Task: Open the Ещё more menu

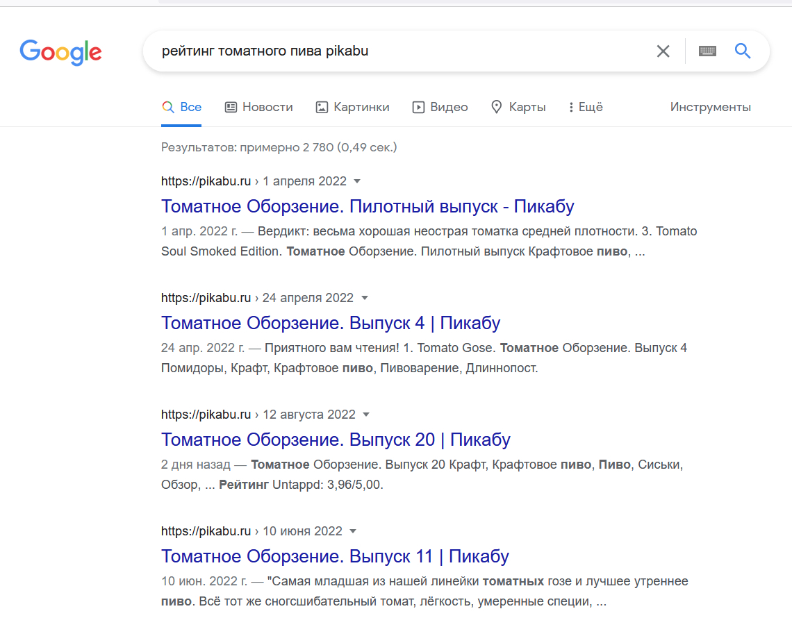Action: 585,107
